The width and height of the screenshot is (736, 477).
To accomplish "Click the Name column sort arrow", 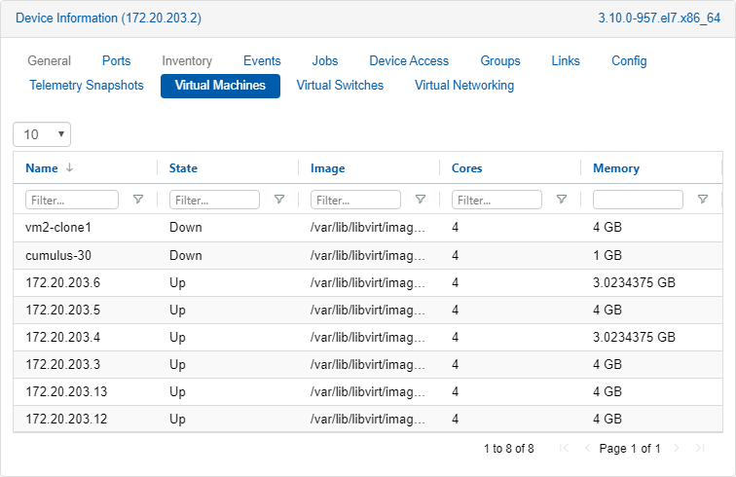I will click(70, 168).
